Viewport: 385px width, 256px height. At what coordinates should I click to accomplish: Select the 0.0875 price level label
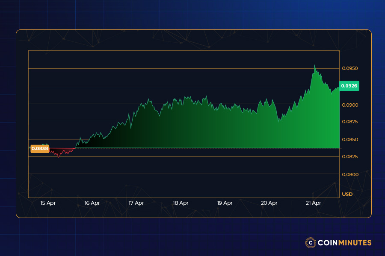coord(351,122)
